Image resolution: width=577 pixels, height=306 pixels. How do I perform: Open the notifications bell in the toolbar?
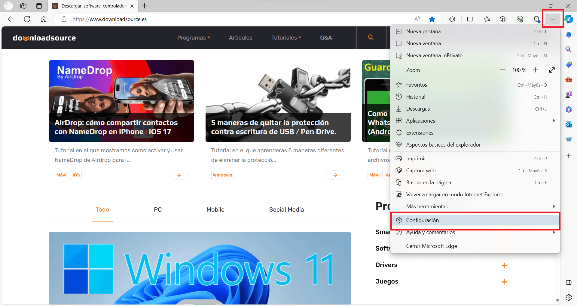536,19
